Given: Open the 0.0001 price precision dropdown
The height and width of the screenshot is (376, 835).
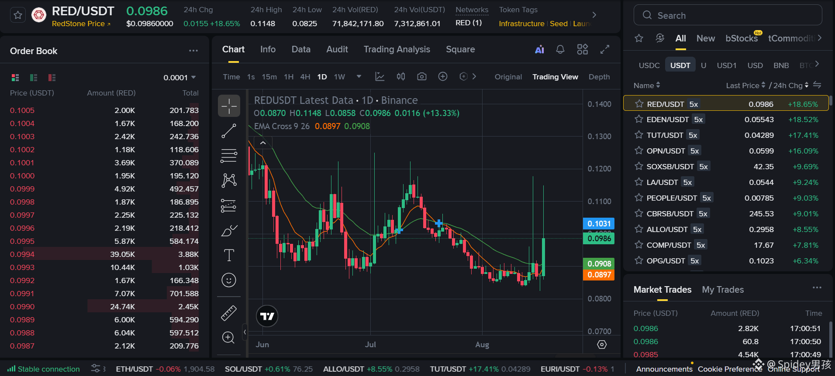Looking at the screenshot, I should pyautogui.click(x=180, y=78).
